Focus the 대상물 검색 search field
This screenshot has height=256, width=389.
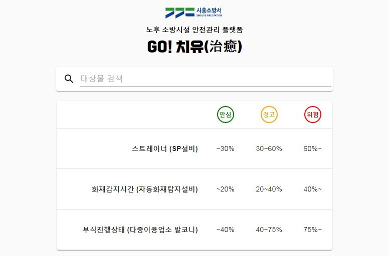pyautogui.click(x=206, y=78)
